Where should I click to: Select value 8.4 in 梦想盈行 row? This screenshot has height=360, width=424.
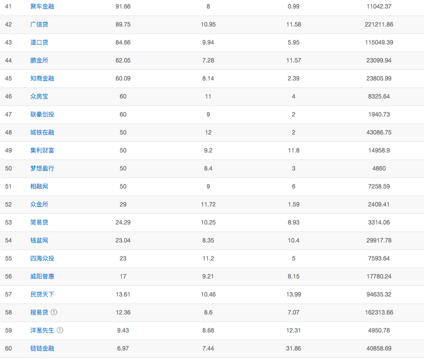(208, 168)
